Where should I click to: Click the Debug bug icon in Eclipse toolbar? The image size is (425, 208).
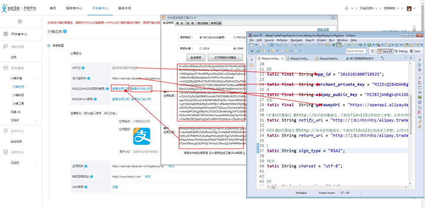[361, 45]
